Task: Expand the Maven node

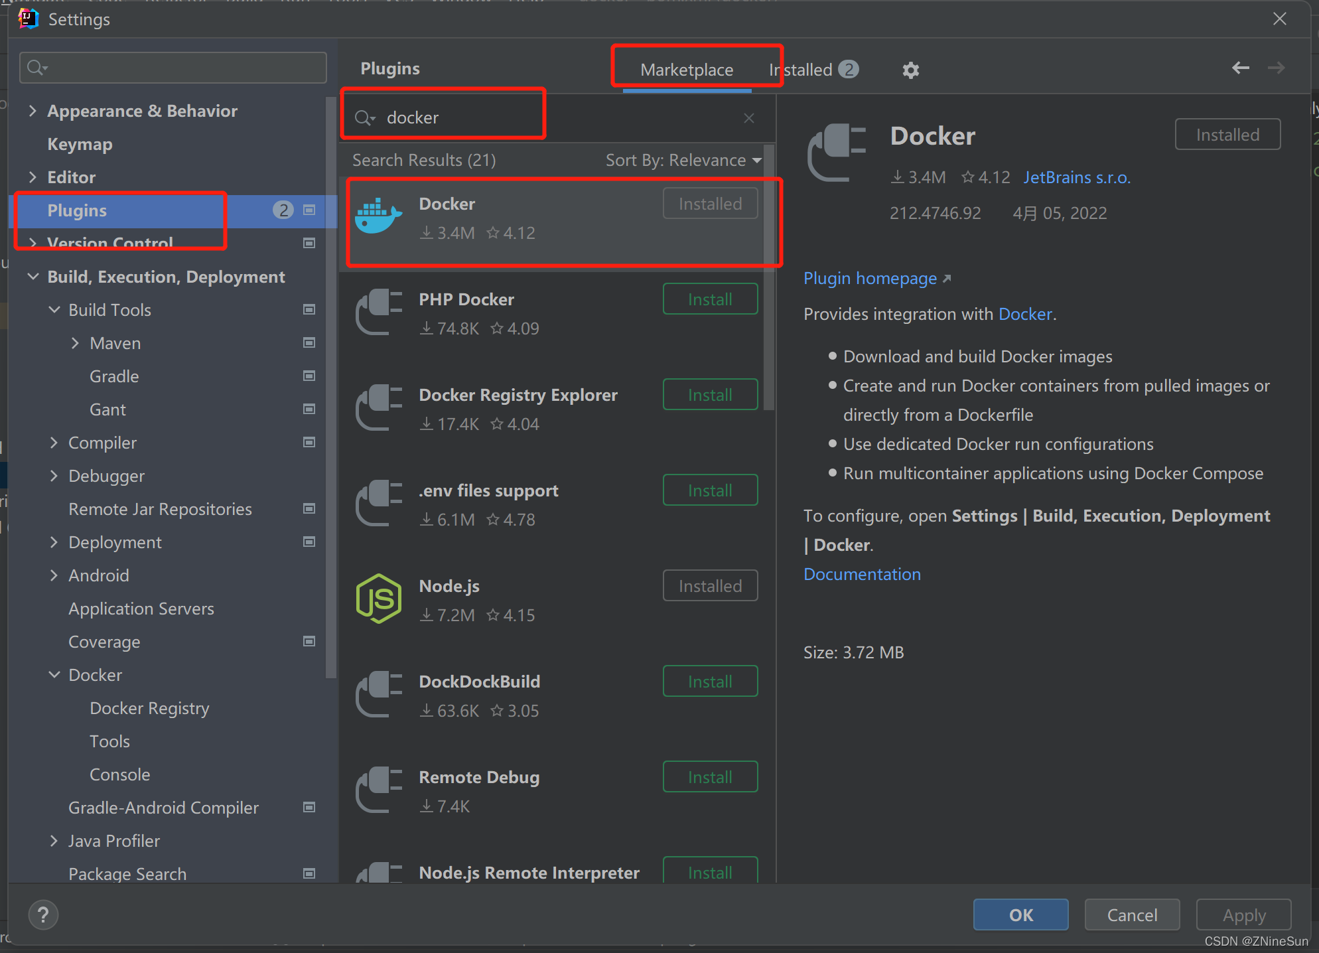Action: pos(75,343)
